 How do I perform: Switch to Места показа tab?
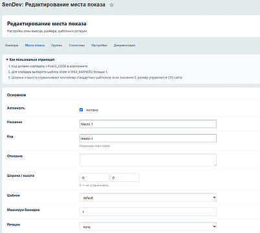(35, 45)
